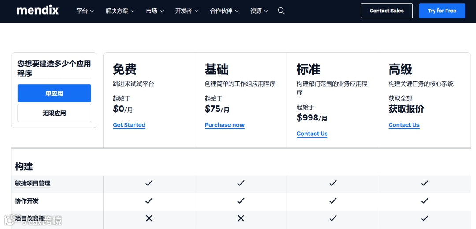
Task: Click the Contact Sales button
Action: (x=387, y=11)
